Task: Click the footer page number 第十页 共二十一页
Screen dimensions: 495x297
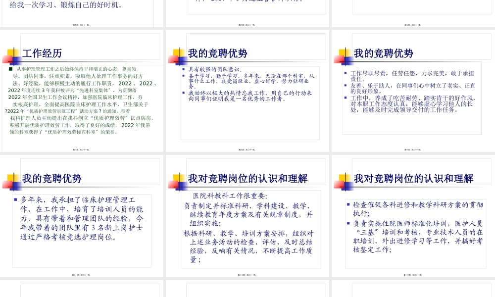Action: [412, 149]
